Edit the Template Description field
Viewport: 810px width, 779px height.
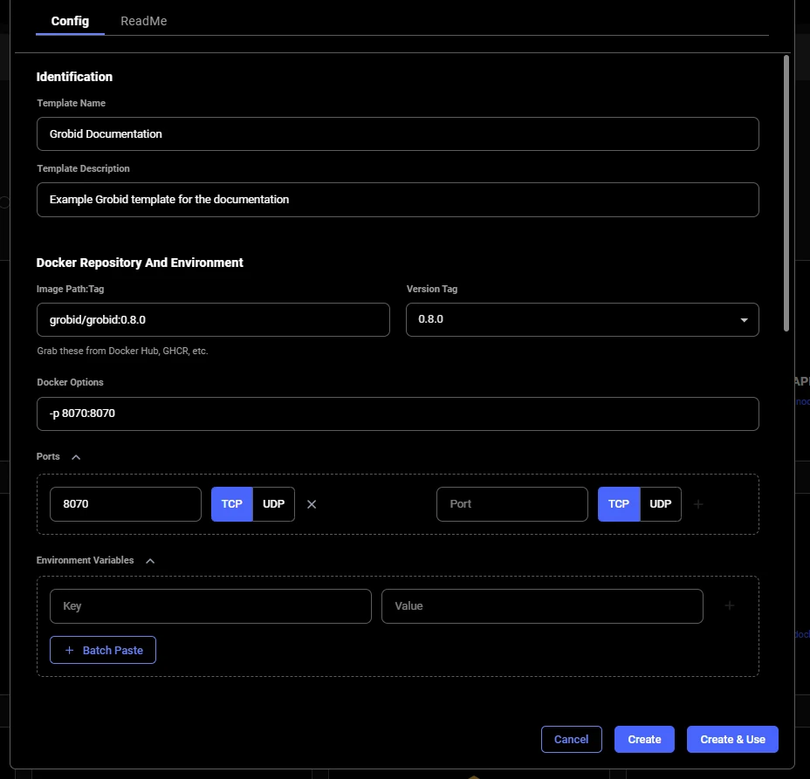click(397, 200)
